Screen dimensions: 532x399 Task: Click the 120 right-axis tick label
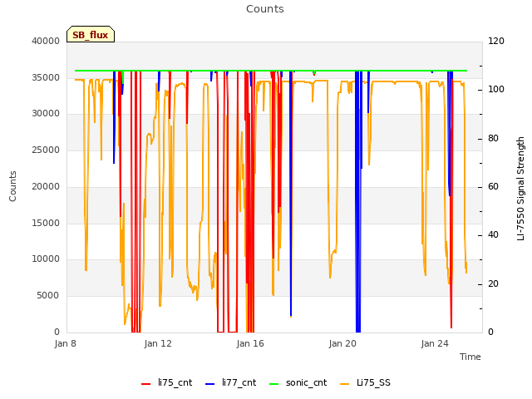coord(496,41)
